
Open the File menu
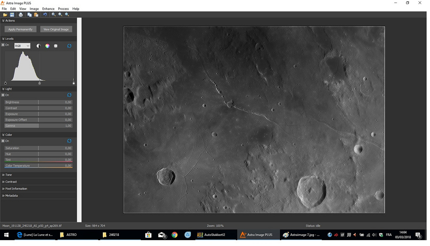(x=4, y=9)
